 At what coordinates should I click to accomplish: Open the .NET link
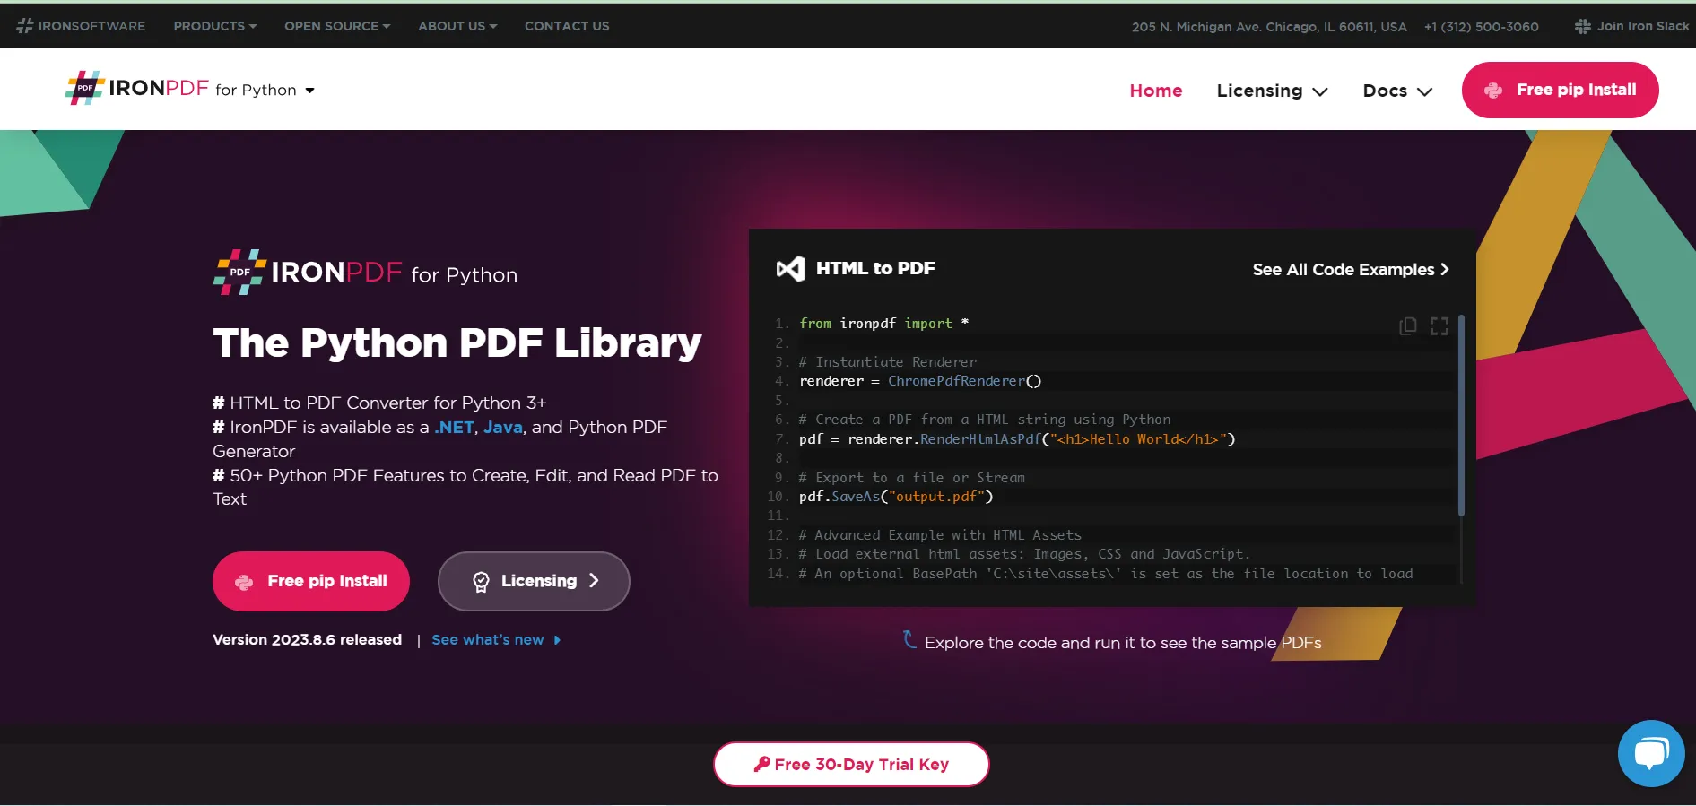click(x=454, y=428)
